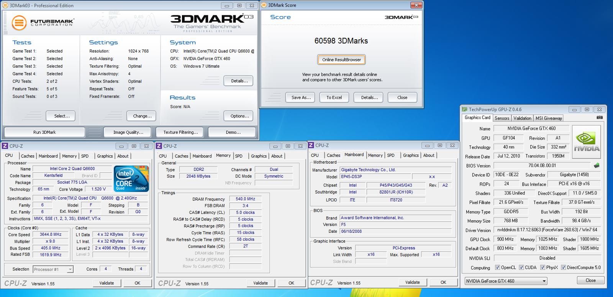The image size is (613, 297).
Task: Toggle the OpenCL checkbox in GPU-Z
Action: [497, 268]
